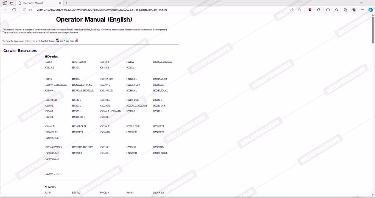
Task: Add page to favorites star icon
Action: coord(300,10)
